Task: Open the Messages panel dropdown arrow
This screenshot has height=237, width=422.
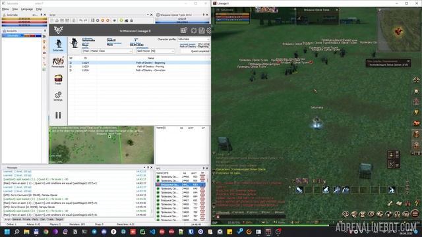Action: [144, 167]
